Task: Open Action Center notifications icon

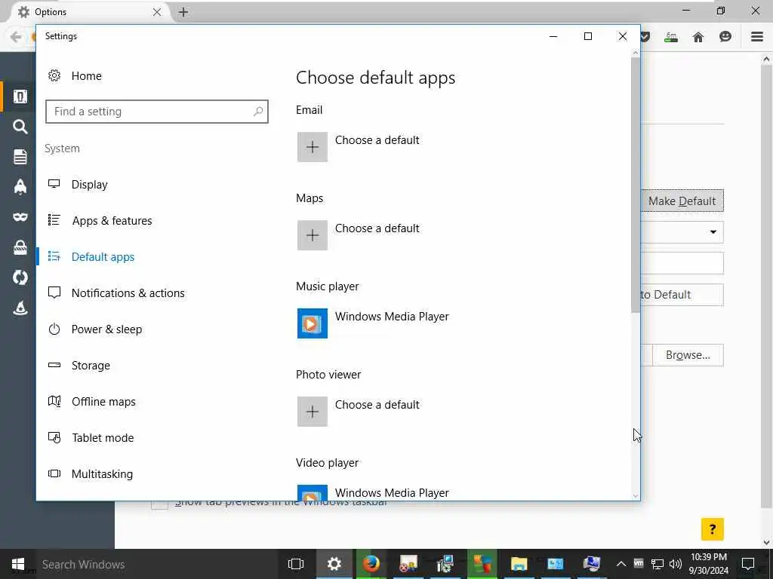Action: [748, 564]
